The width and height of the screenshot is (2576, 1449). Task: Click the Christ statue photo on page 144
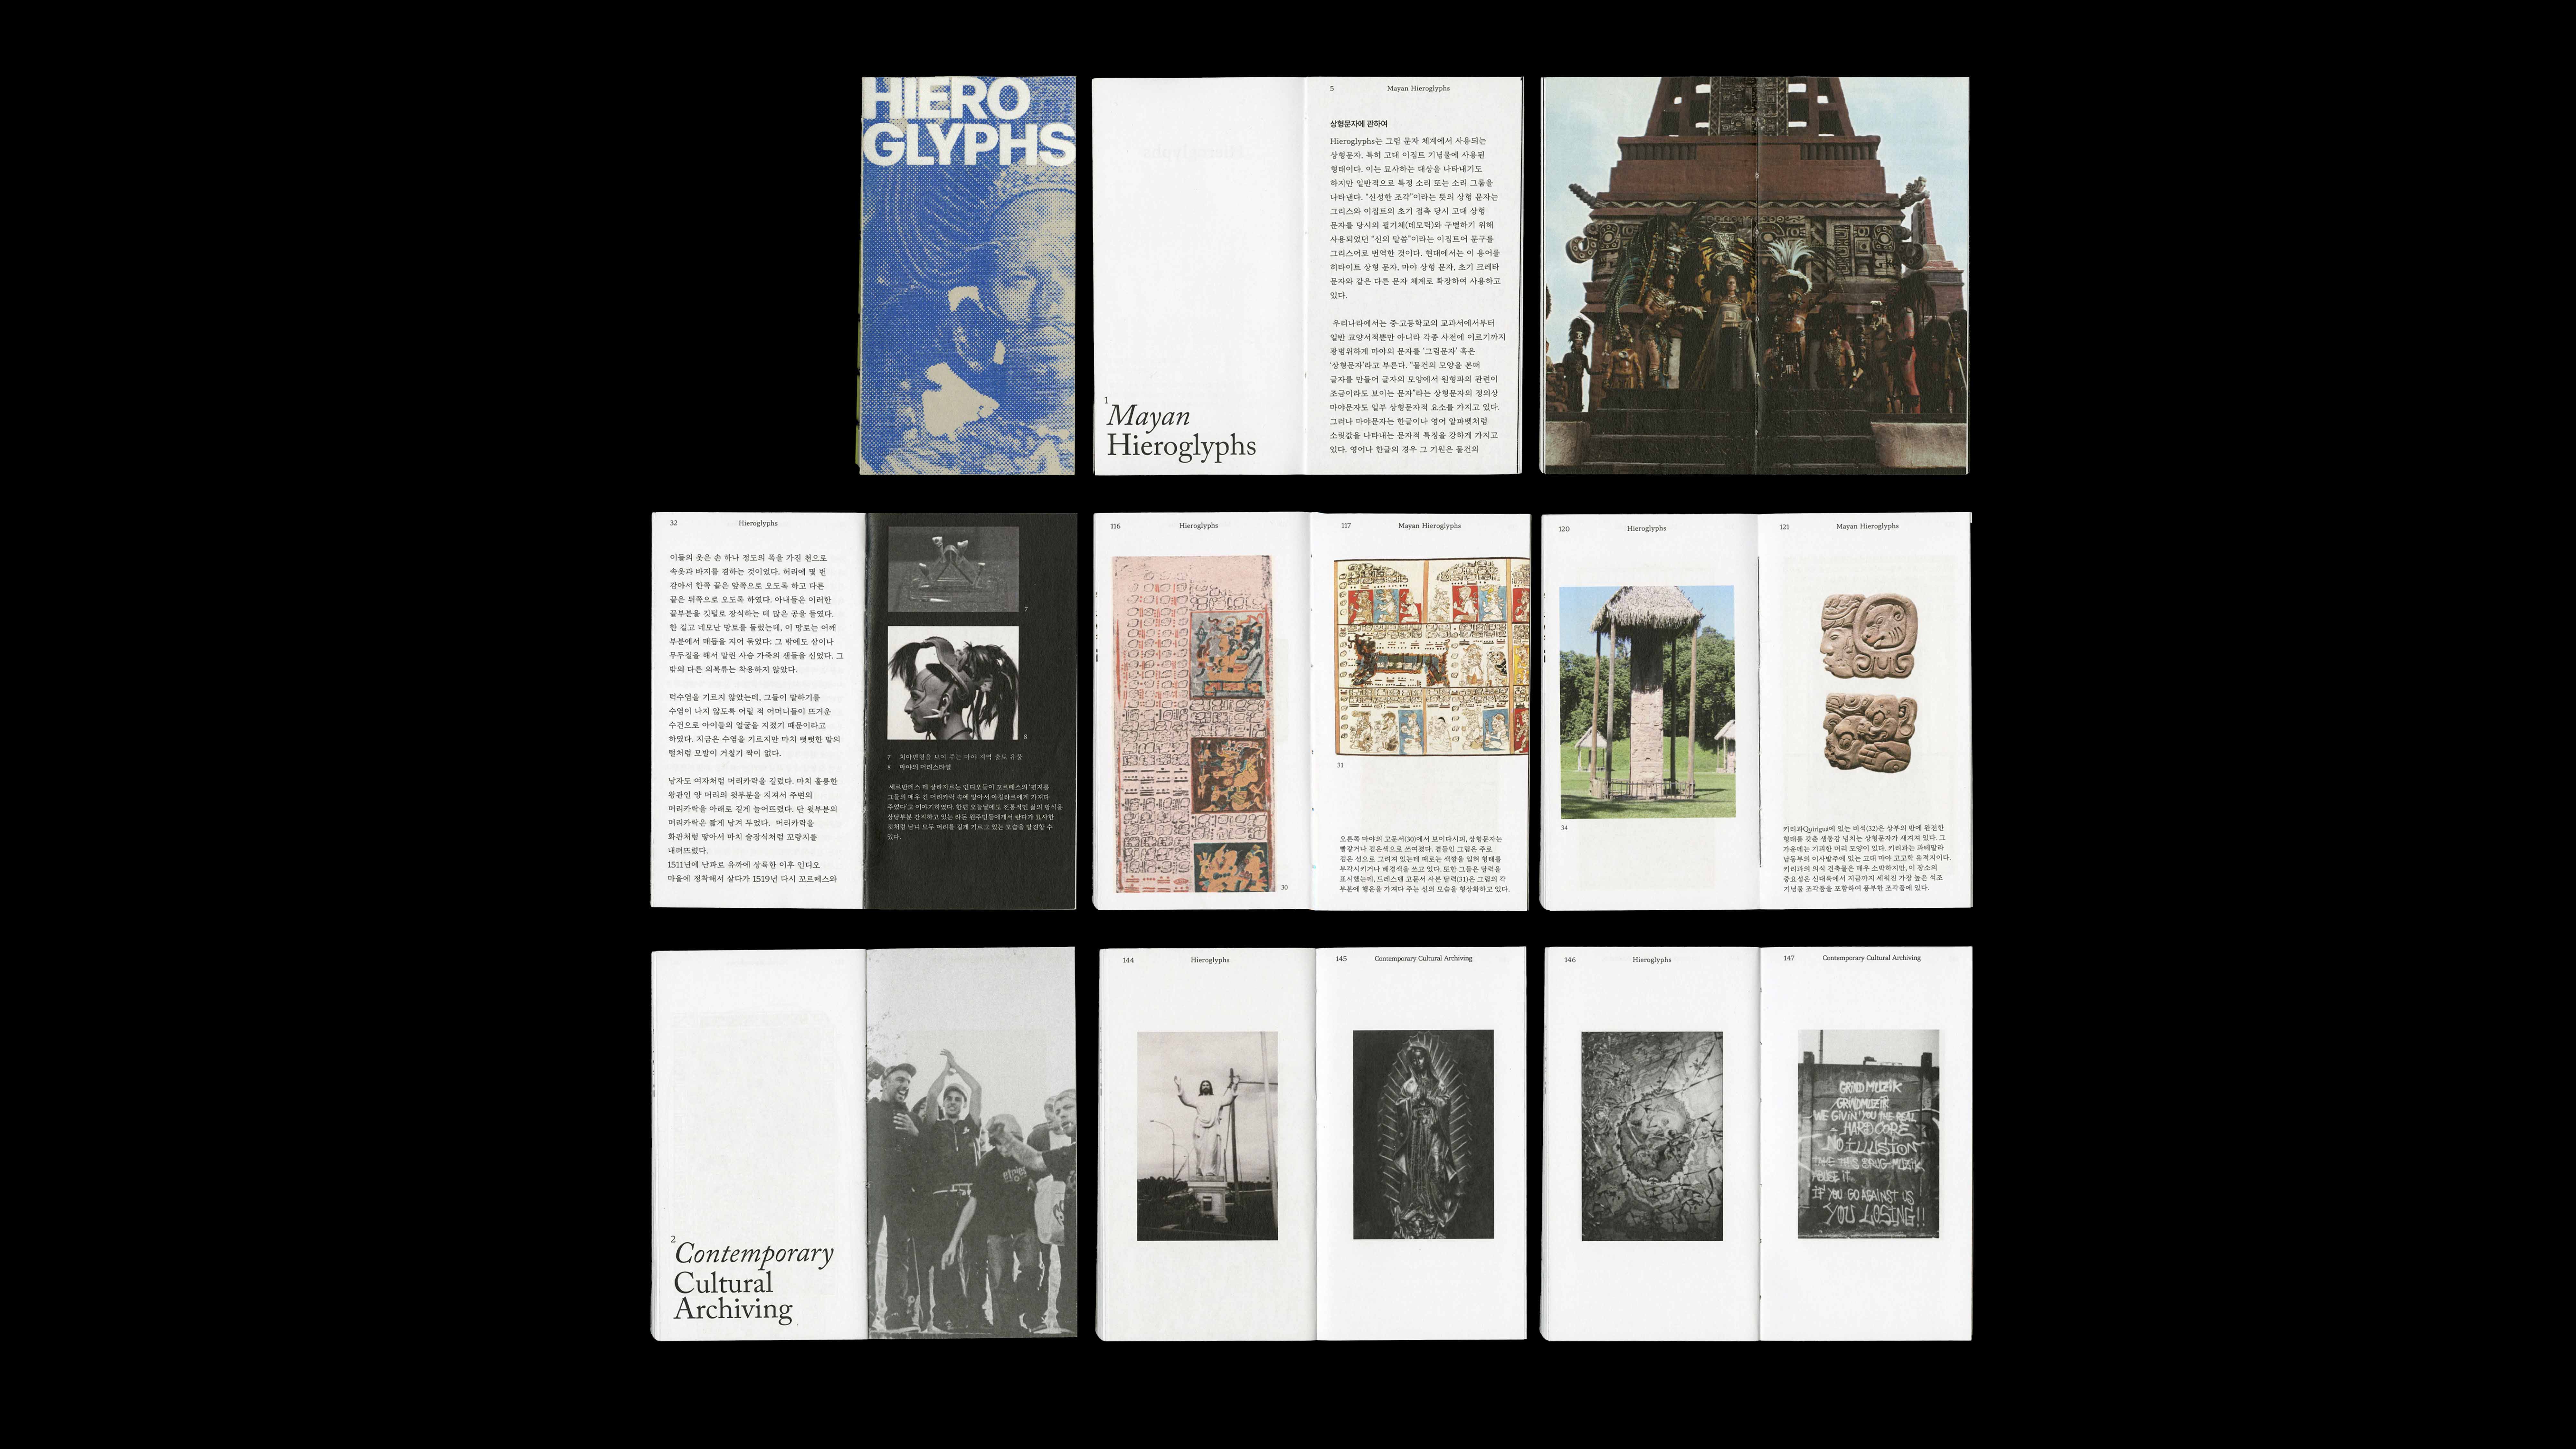point(1207,1136)
